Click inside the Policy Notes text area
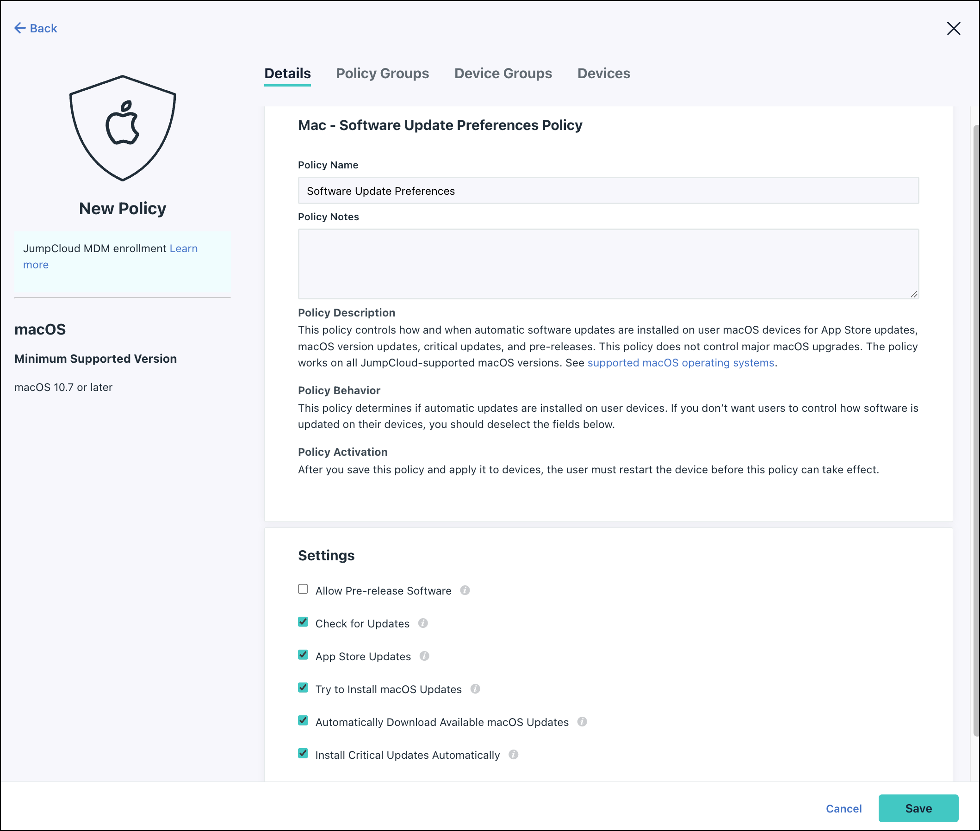This screenshot has height=831, width=980. pyautogui.click(x=608, y=264)
